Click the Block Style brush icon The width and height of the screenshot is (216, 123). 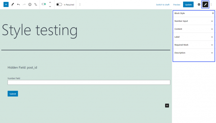205,4
